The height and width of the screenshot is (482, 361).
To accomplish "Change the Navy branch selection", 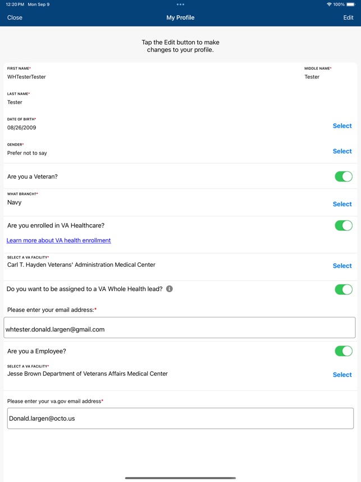I will (x=342, y=204).
